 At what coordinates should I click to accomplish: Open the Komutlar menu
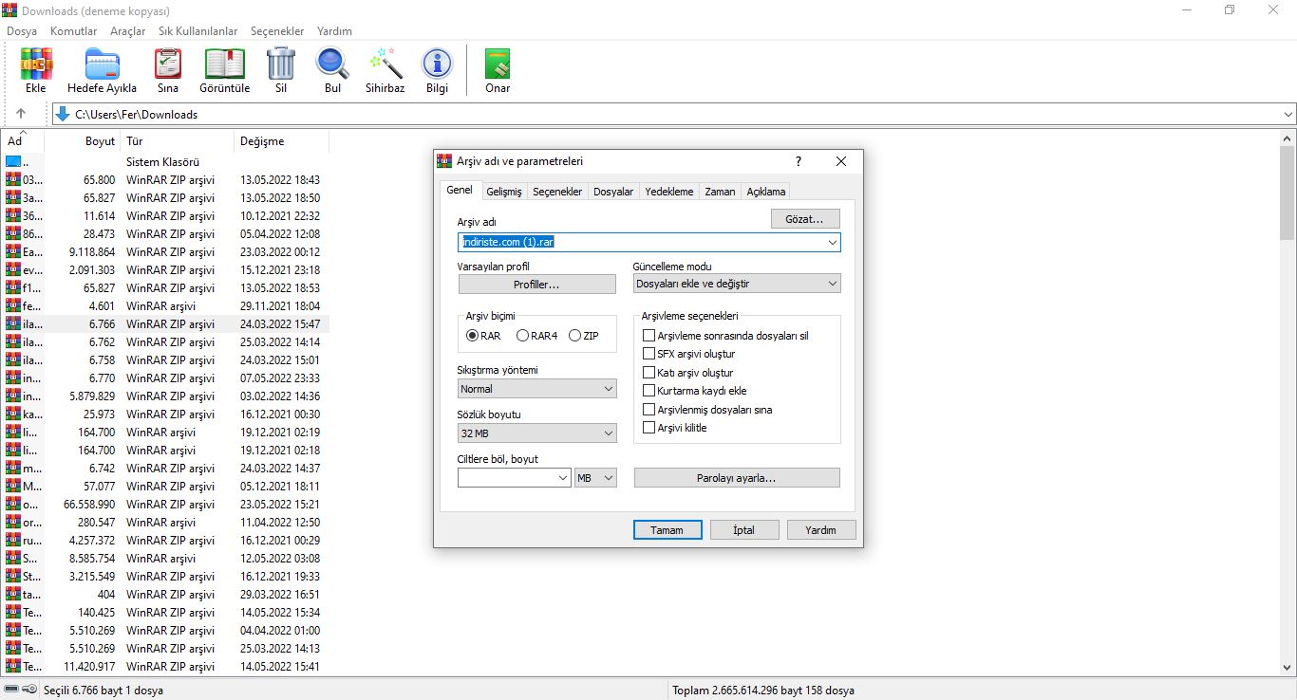point(73,31)
